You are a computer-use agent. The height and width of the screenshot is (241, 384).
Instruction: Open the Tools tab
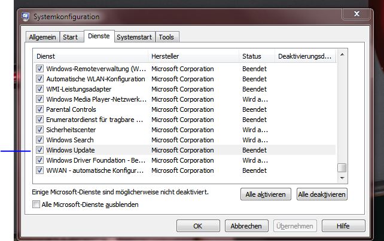(x=166, y=37)
